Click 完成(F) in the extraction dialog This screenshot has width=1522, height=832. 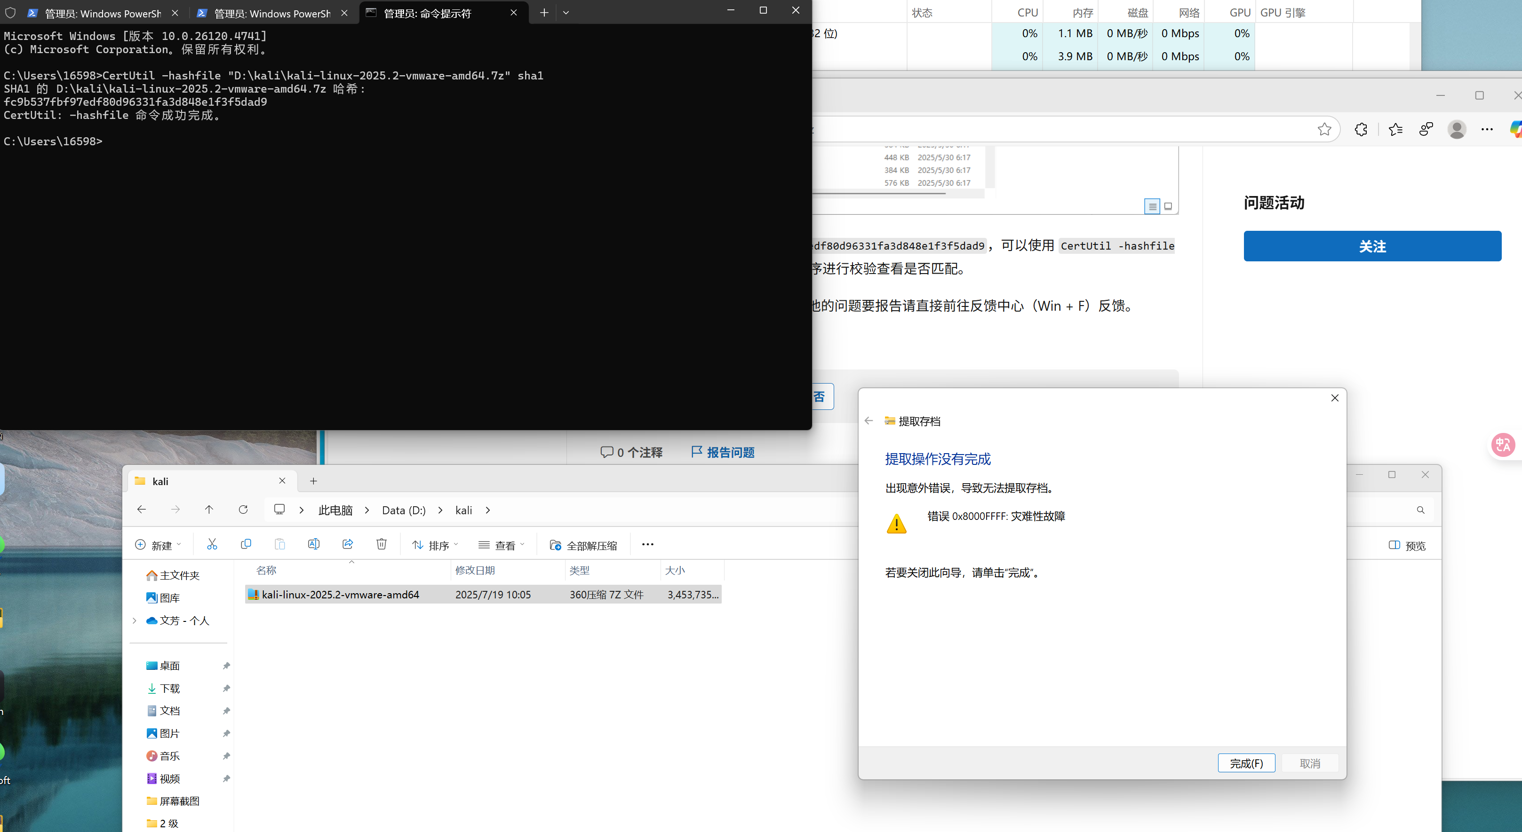(x=1246, y=763)
